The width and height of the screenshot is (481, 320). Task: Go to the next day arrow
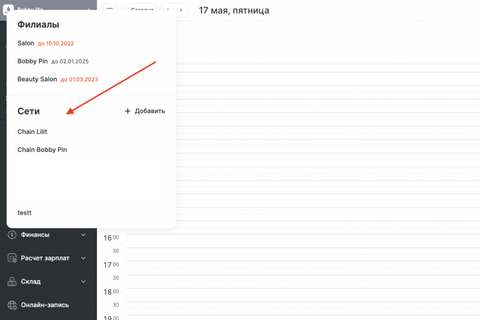coord(181,10)
